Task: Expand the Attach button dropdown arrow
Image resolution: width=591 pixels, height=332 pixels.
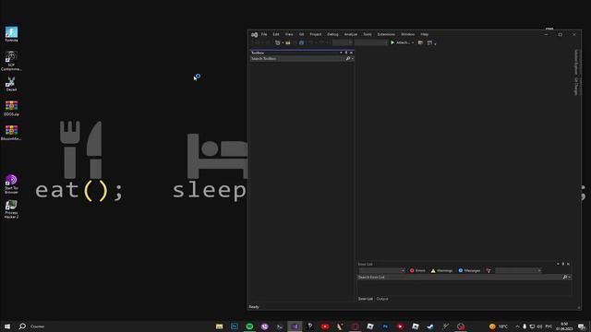Action: coord(413,43)
